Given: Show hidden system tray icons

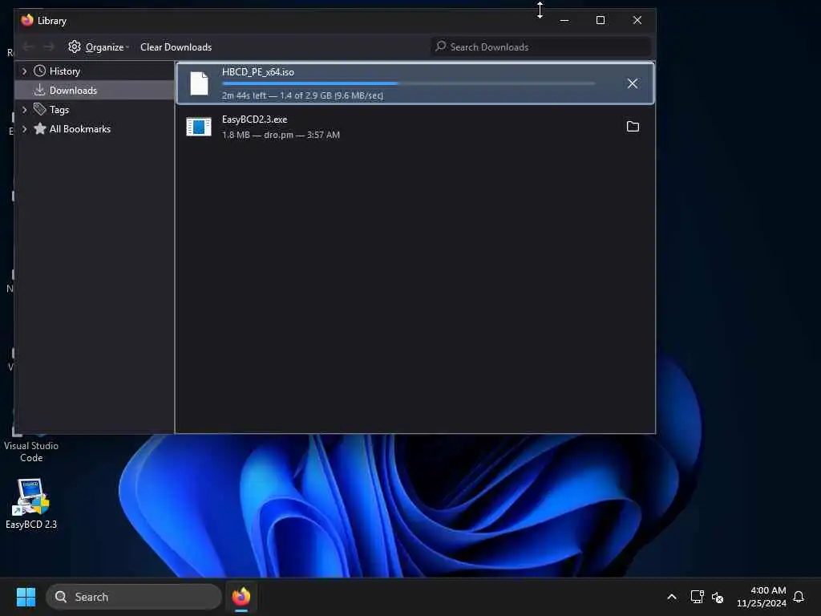Looking at the screenshot, I should [672, 597].
